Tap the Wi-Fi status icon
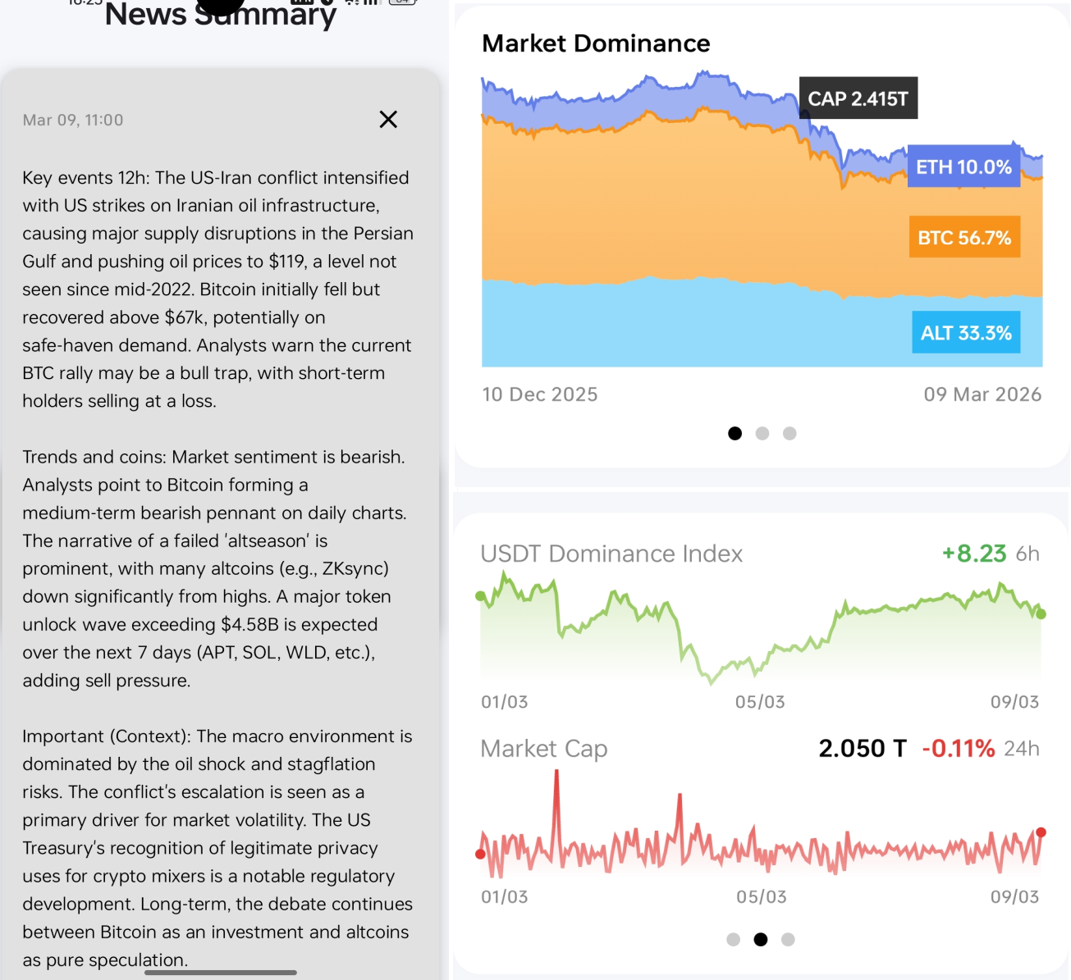The image size is (1071, 980). pos(349,2)
